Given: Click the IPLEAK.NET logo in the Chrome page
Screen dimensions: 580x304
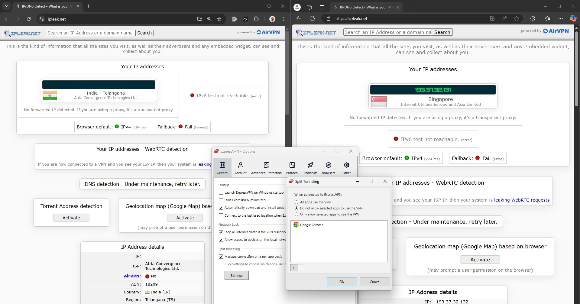Looking at the screenshot, I should [x=22, y=33].
